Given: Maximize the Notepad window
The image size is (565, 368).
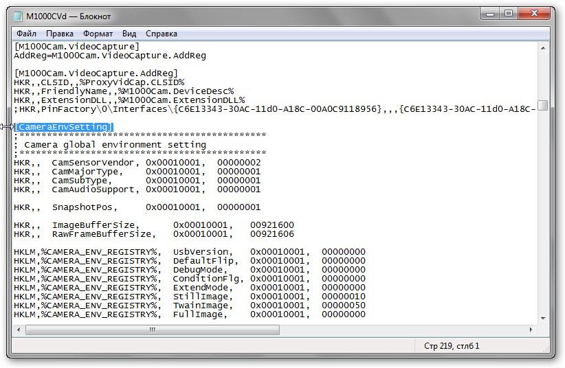Looking at the screenshot, I should pyautogui.click(x=508, y=13).
